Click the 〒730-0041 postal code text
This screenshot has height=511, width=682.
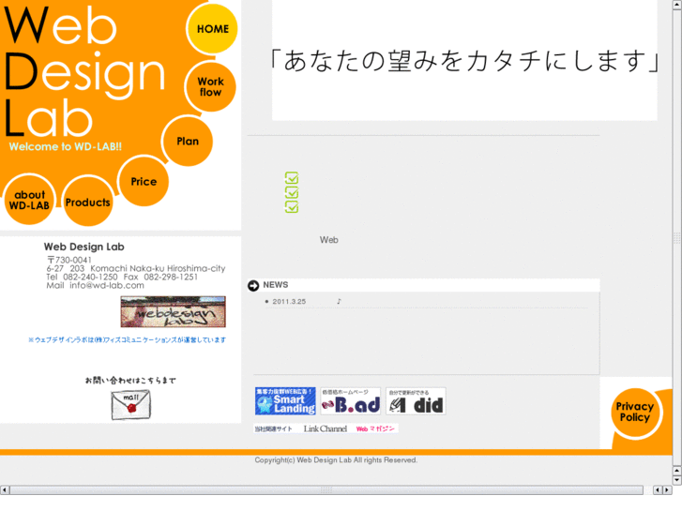tap(69, 260)
